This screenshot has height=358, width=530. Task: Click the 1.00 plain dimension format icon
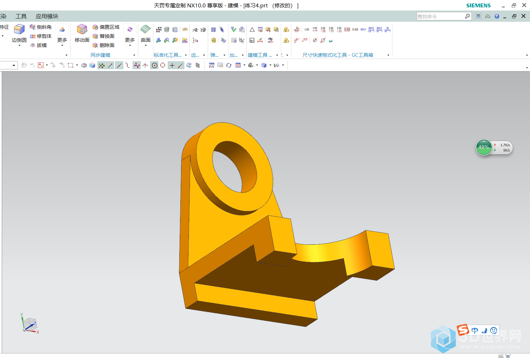click(307, 30)
